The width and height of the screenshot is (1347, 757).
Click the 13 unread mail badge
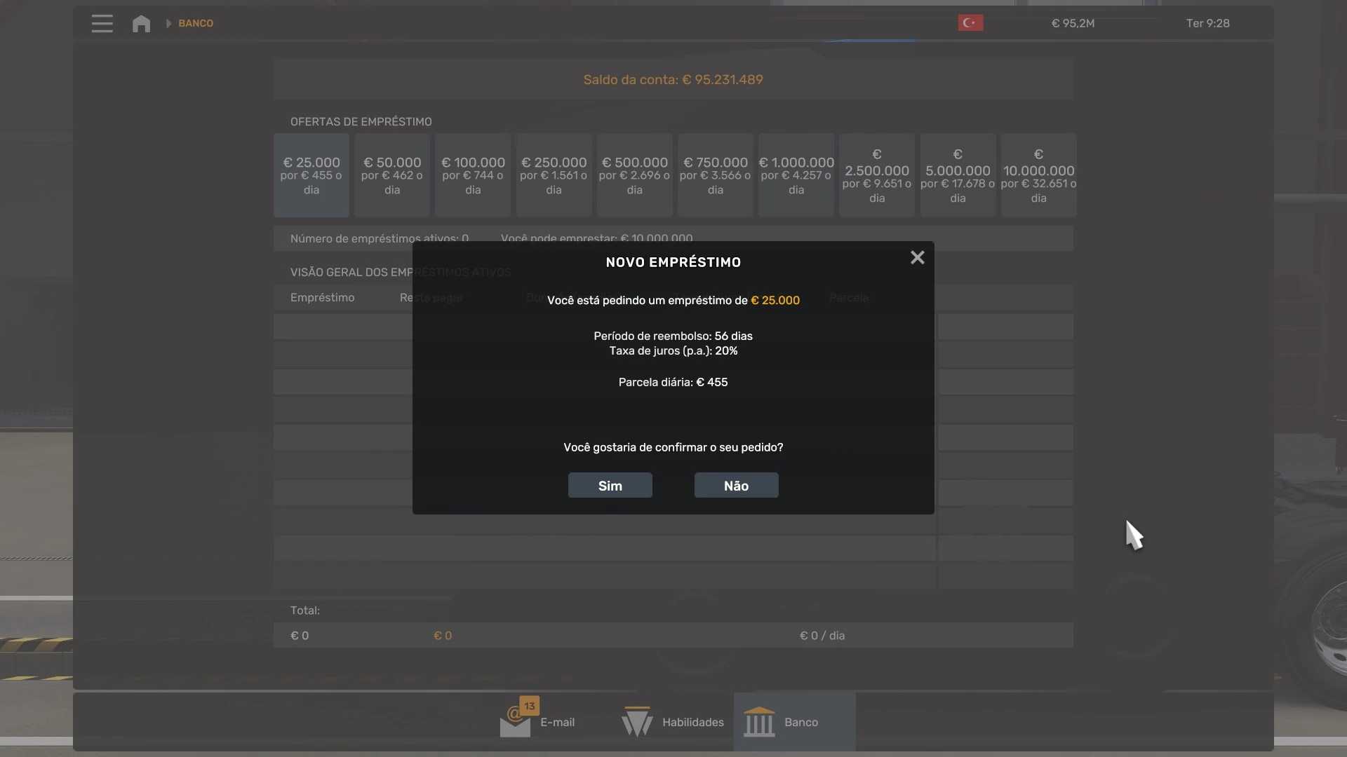click(x=529, y=706)
